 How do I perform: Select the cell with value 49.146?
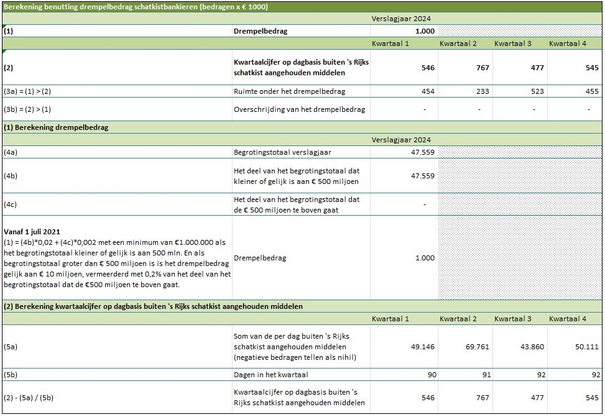(x=422, y=347)
